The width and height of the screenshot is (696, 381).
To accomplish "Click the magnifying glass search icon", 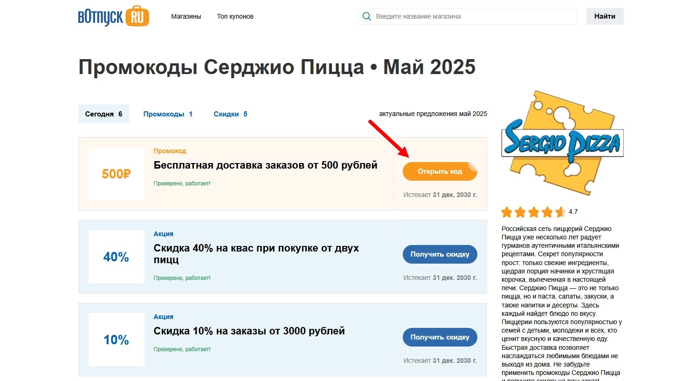I will coord(366,16).
